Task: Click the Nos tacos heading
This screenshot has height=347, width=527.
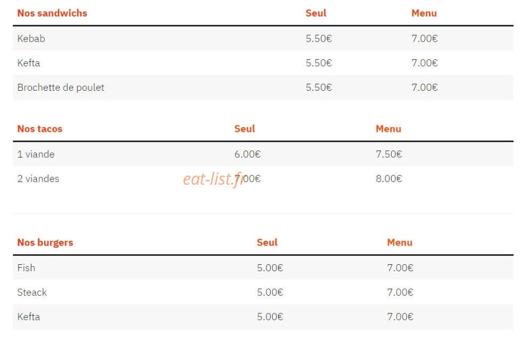Action: point(39,129)
